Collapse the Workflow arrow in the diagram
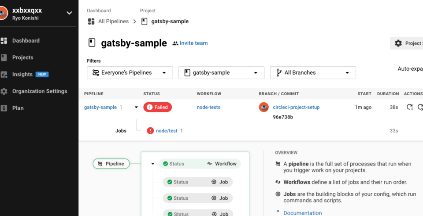Screen dimensions: 423x216 (153, 164)
